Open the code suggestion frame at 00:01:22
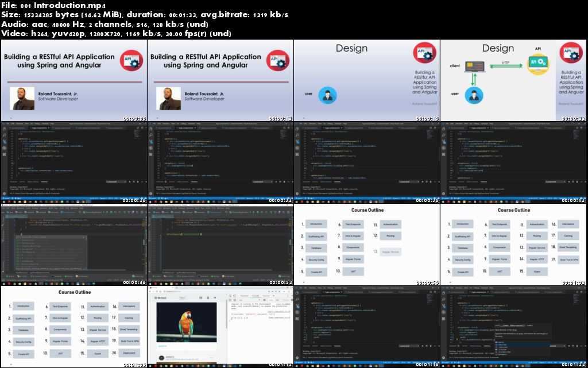 tap(513, 327)
